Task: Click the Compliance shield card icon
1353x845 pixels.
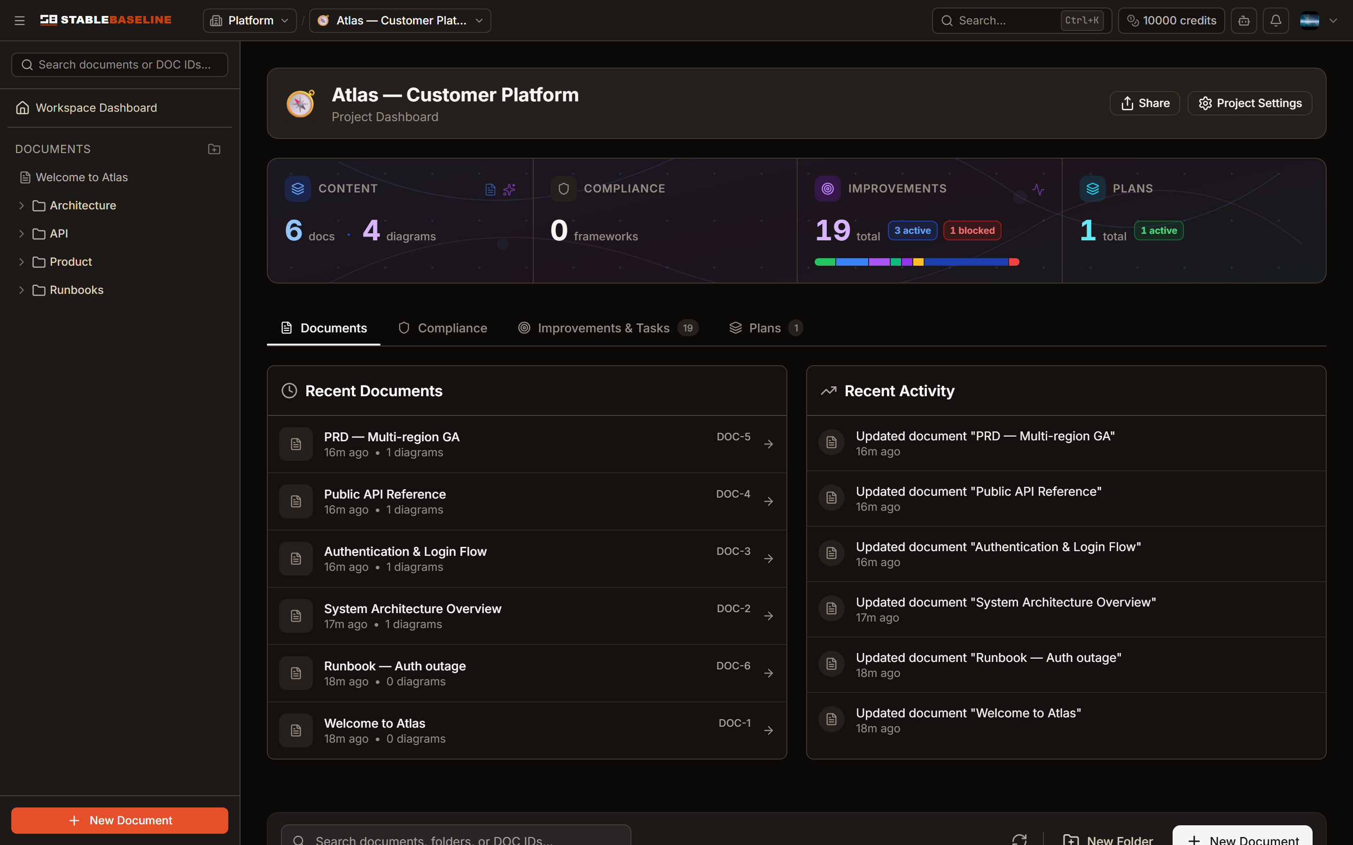Action: click(564, 189)
